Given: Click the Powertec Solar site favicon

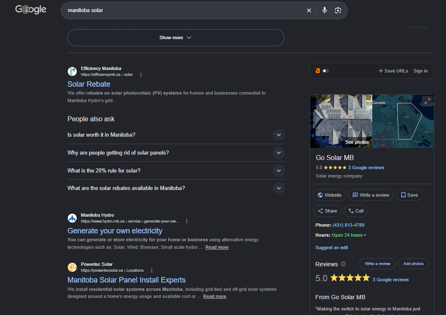Looking at the screenshot, I should (72, 267).
